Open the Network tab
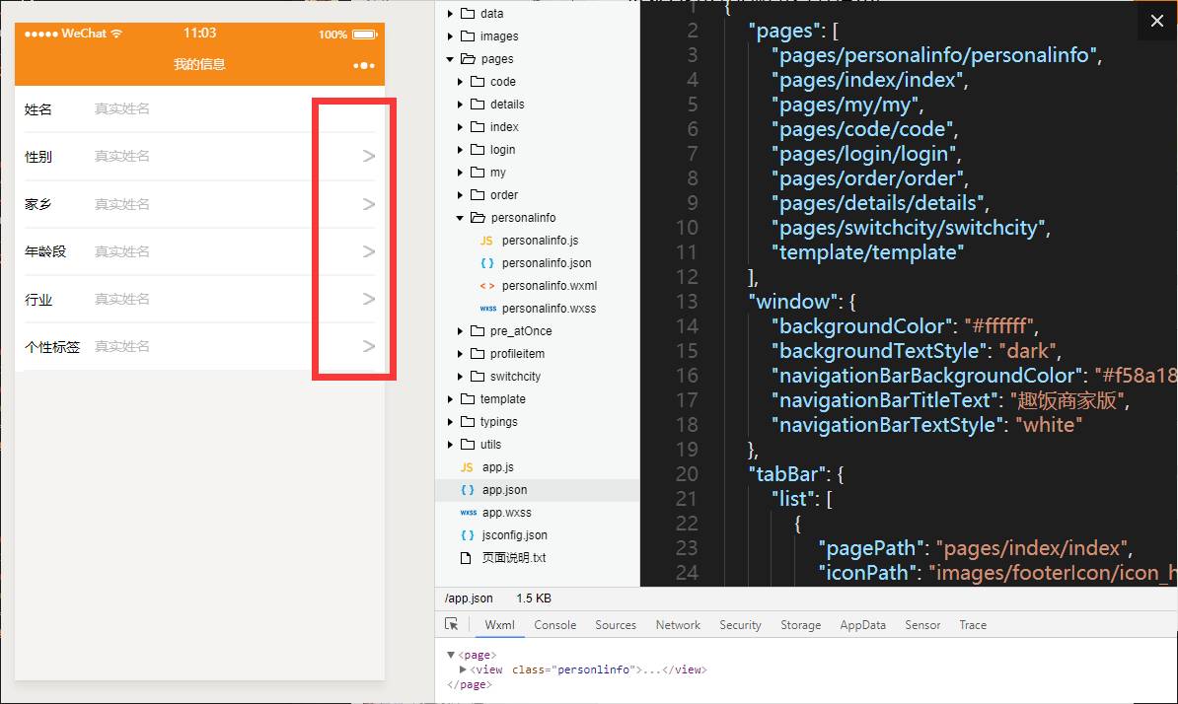The image size is (1178, 704). point(678,625)
